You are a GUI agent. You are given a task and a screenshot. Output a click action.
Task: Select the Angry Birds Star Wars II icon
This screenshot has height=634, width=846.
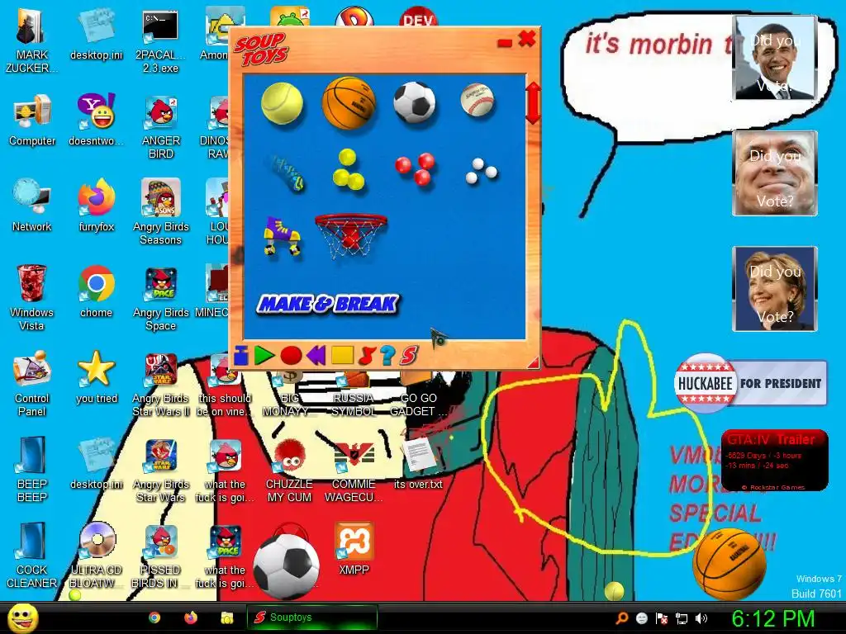[160, 384]
